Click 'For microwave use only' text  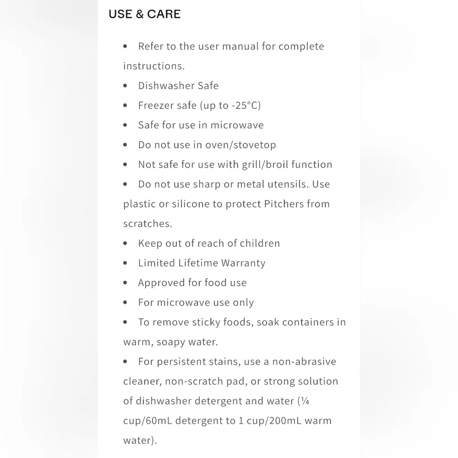tap(196, 302)
